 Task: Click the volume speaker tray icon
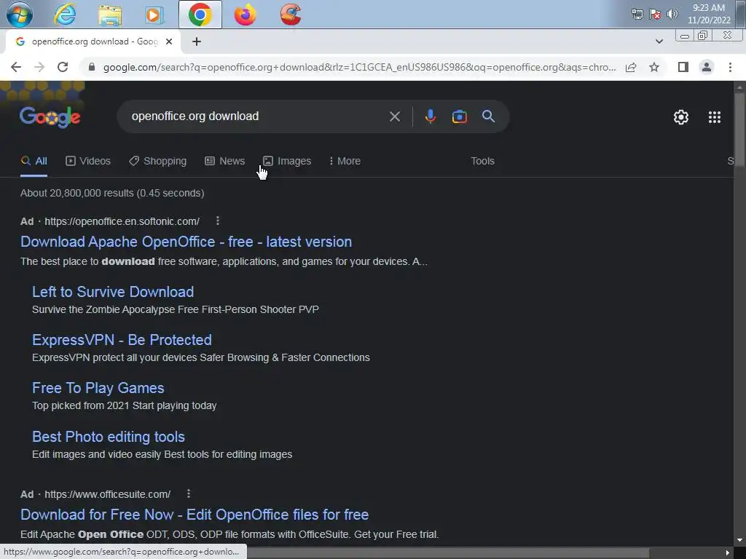point(672,14)
